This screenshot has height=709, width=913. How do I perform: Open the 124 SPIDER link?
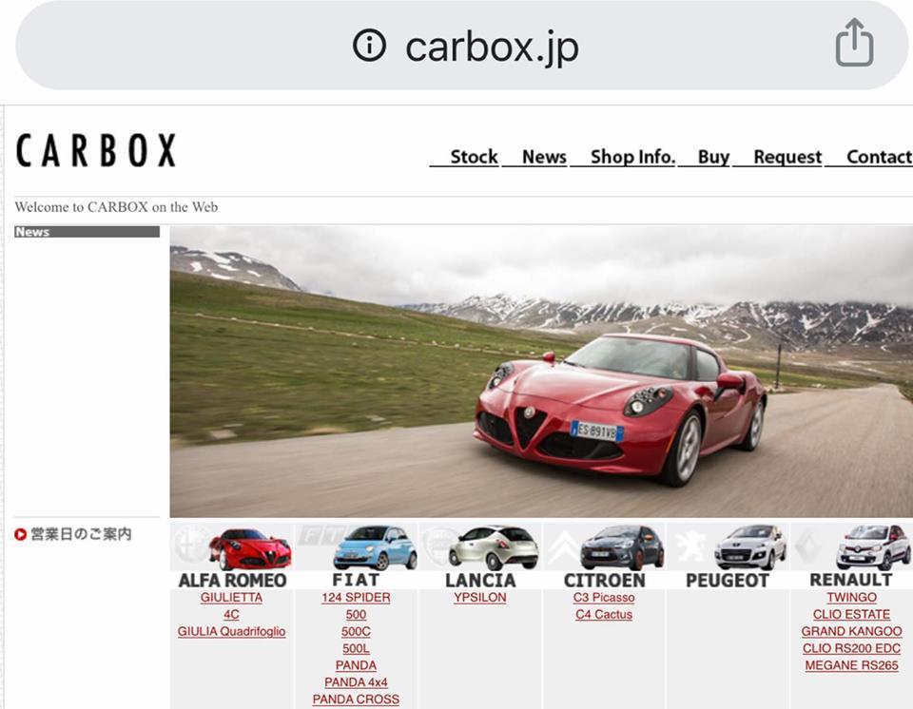tap(356, 598)
